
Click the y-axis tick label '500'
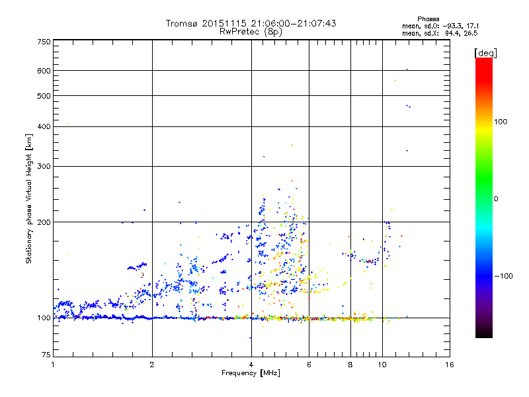coord(44,96)
